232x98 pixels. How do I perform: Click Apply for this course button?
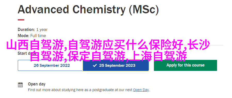click(185, 65)
